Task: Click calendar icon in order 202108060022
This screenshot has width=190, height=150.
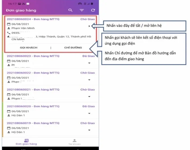Action: coord(9,78)
